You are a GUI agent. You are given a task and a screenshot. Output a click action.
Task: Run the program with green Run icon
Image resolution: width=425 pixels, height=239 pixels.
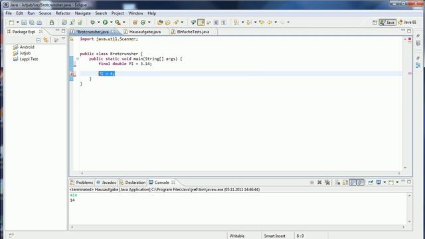105,23
